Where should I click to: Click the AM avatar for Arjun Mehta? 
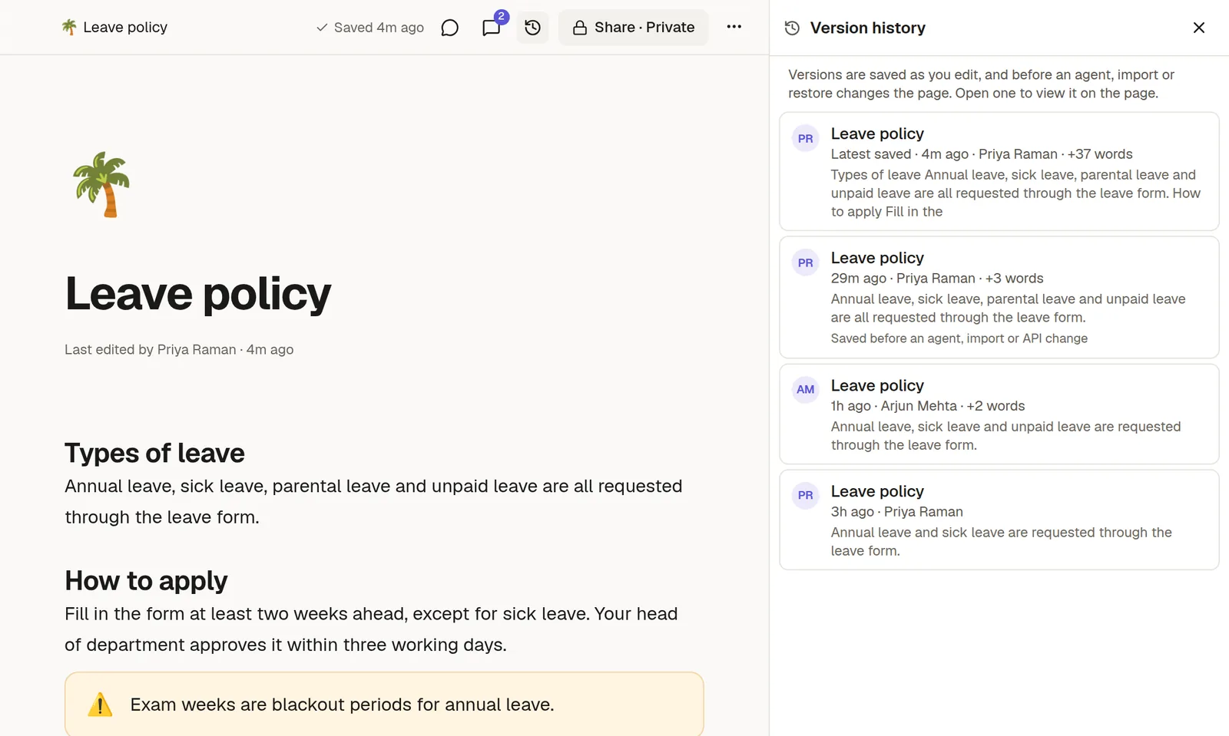coord(805,390)
